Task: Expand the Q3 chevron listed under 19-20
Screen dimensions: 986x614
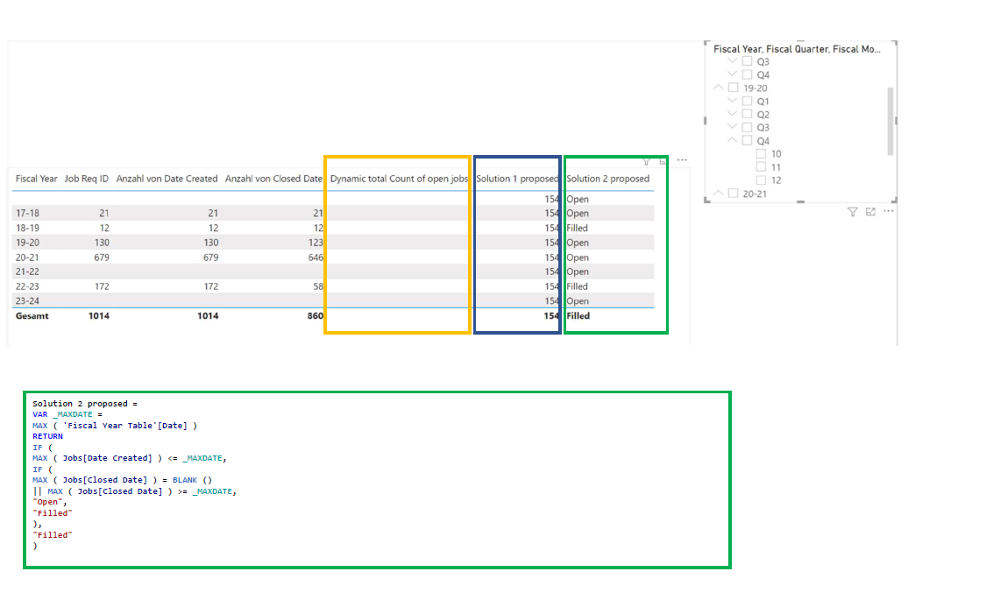Action: (x=732, y=127)
